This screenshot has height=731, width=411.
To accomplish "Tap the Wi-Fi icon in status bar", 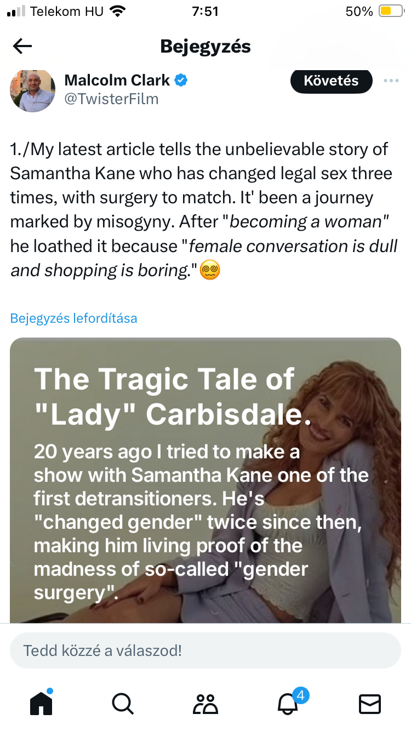I will click(117, 12).
